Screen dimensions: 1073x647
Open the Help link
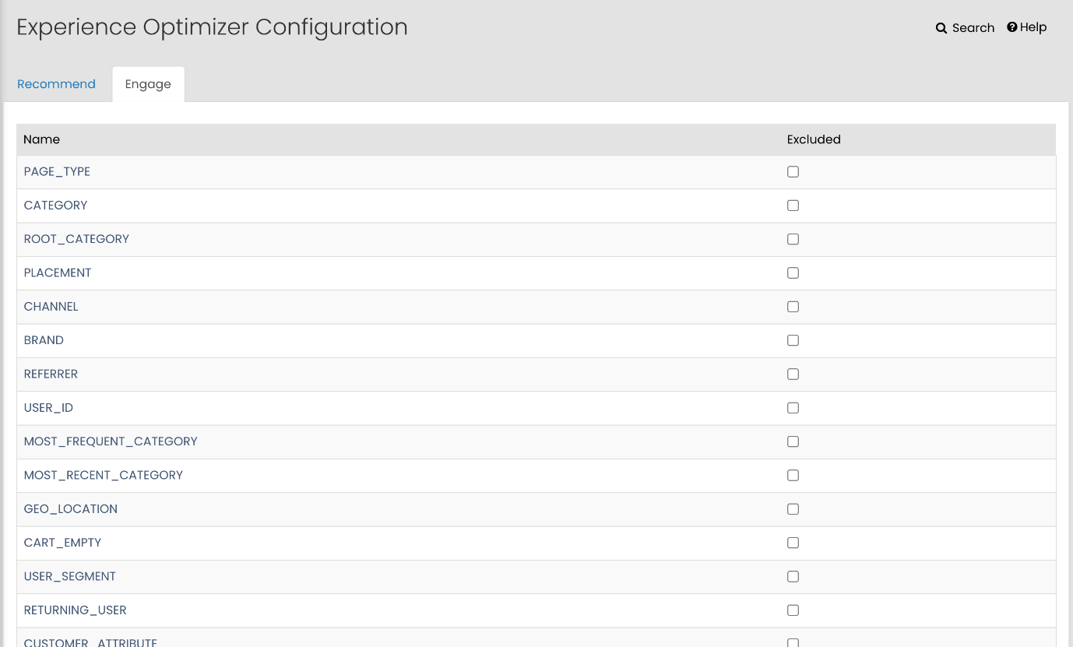coord(1033,27)
